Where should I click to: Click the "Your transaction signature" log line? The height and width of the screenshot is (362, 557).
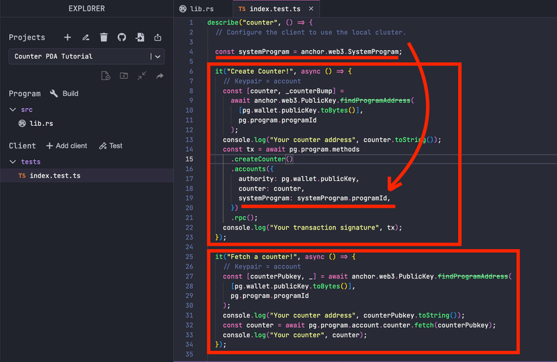tap(312, 228)
